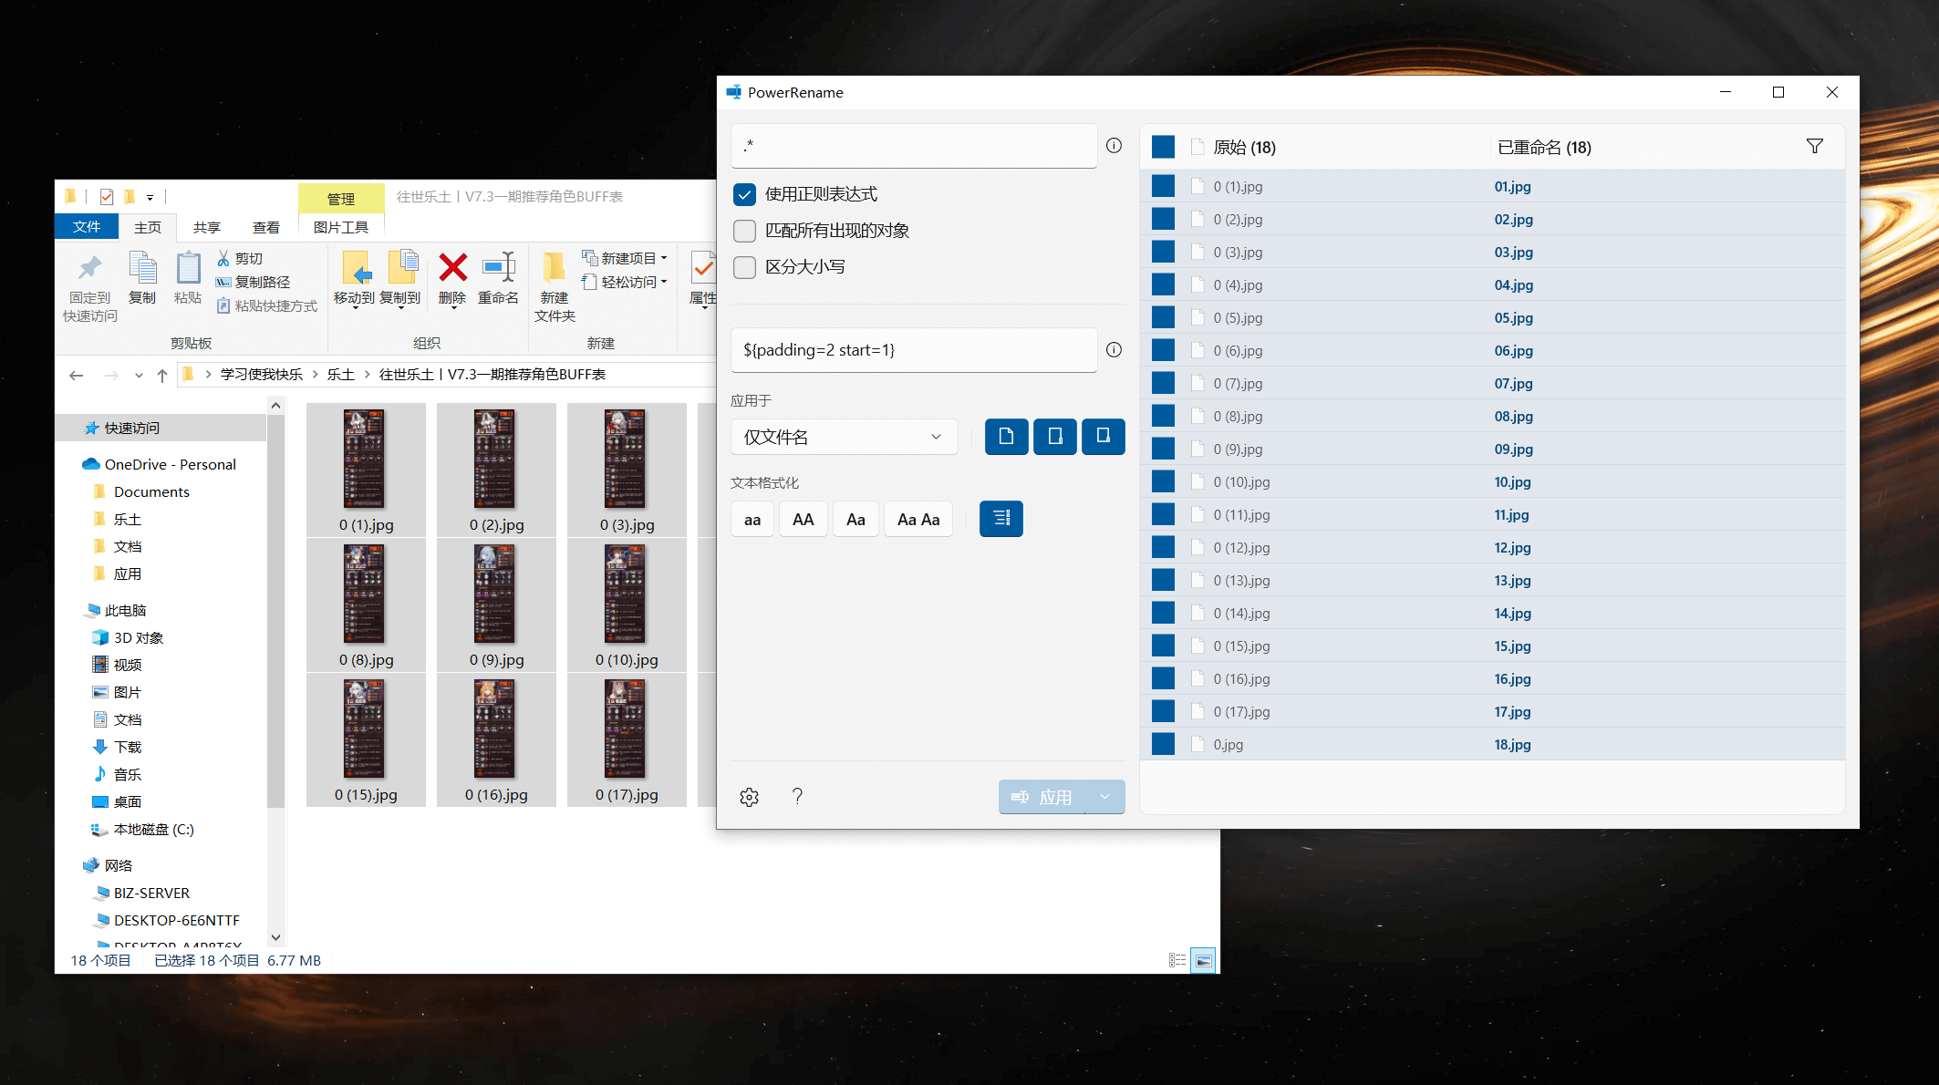The width and height of the screenshot is (1939, 1085).
Task: Select thumbnail 0 (9).jpg in Explorer
Action: (x=496, y=605)
